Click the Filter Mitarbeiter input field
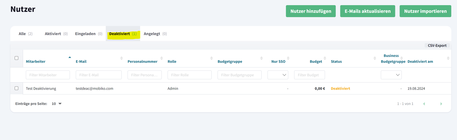This screenshot has width=457, height=140. [x=48, y=75]
